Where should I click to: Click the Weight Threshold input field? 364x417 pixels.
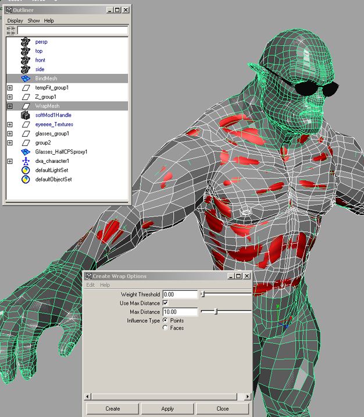tap(180, 294)
